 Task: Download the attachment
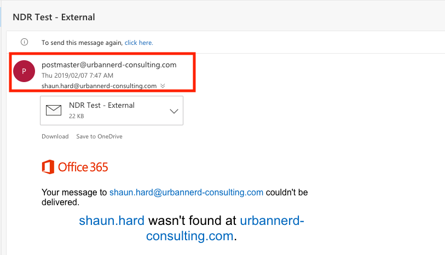pyautogui.click(x=55, y=136)
